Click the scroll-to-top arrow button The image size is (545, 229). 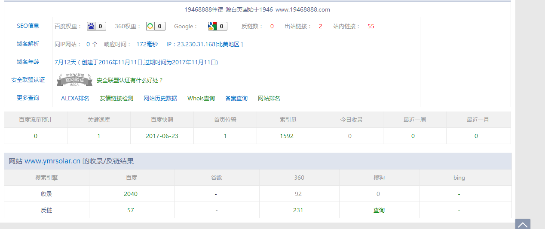523,224
